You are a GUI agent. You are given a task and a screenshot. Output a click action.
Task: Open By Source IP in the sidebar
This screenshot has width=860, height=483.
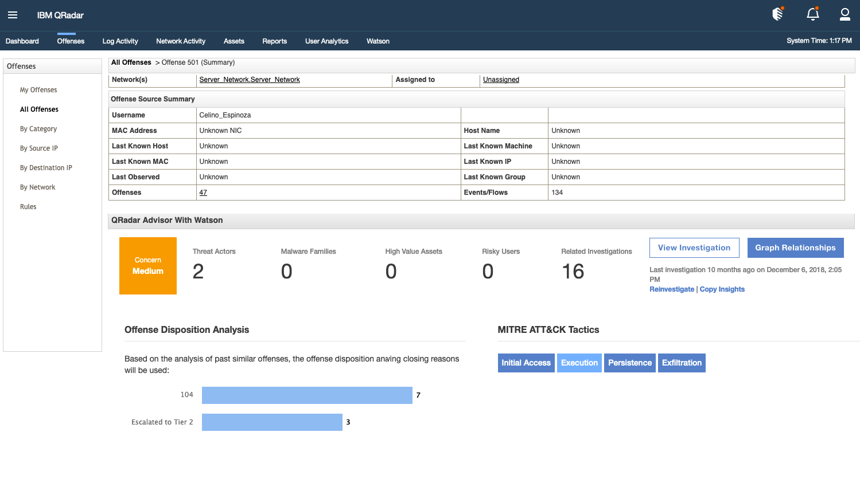[x=39, y=148]
